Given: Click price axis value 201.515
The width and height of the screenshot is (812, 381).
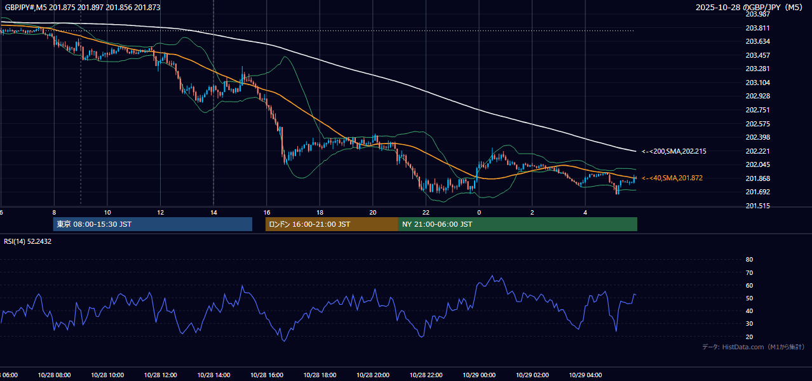Looking at the screenshot, I should (x=758, y=206).
